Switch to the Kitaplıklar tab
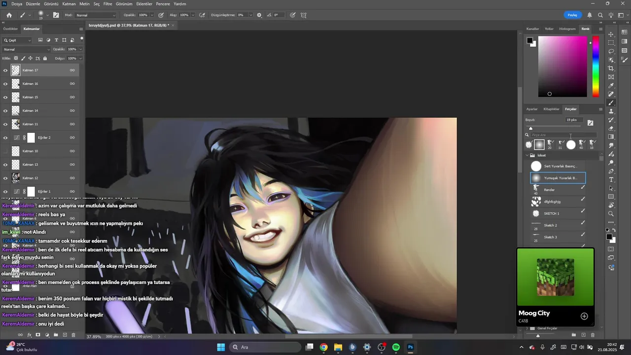Image resolution: width=631 pixels, height=355 pixels. [x=551, y=109]
